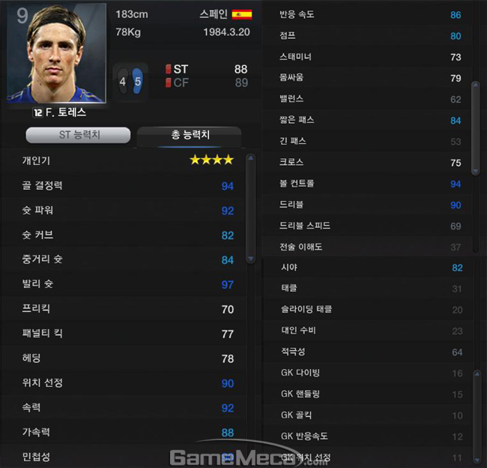Open the 총 능력치 tab

pos(190,135)
